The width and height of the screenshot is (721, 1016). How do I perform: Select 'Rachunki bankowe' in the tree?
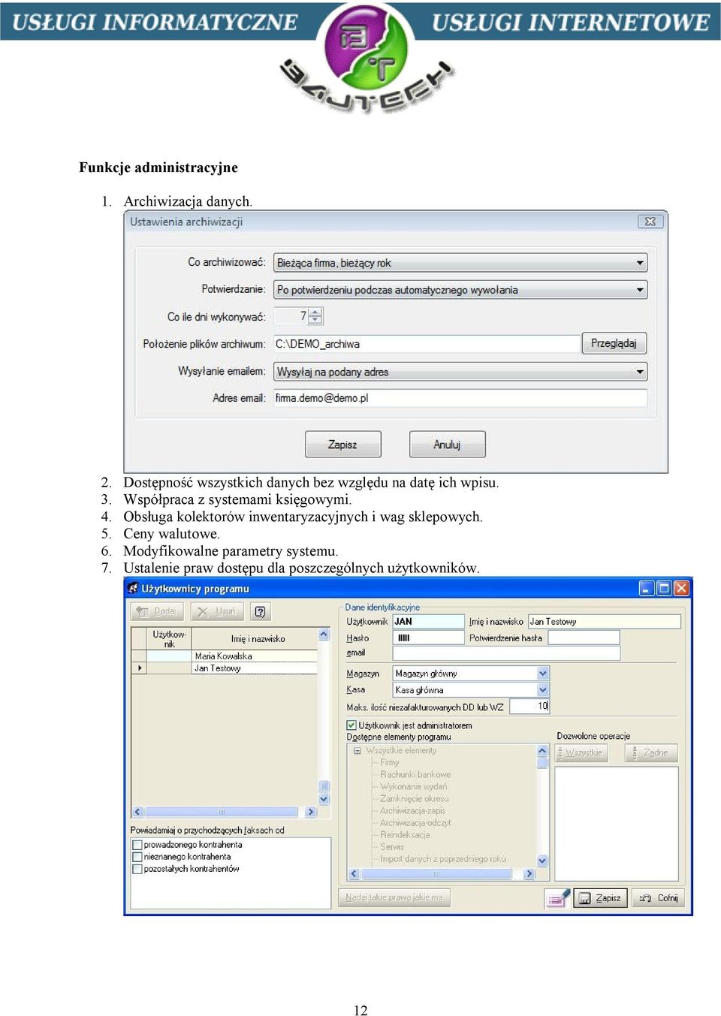click(415, 774)
